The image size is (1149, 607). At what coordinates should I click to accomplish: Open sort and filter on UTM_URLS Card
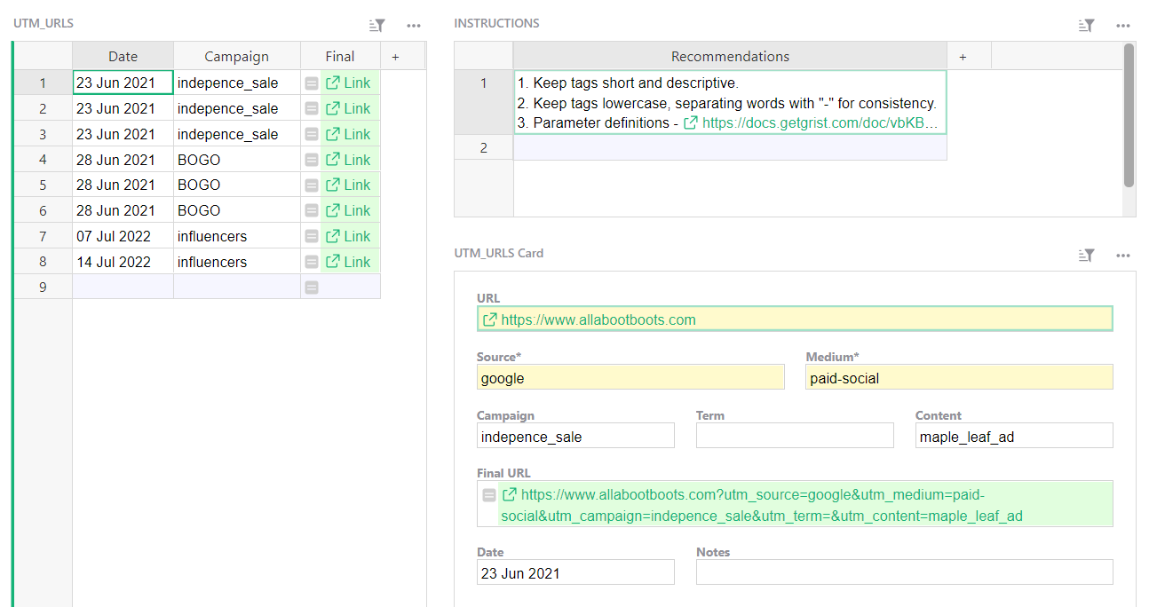[1086, 255]
